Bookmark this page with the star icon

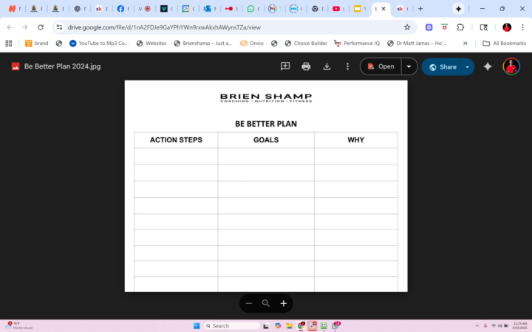(x=407, y=27)
